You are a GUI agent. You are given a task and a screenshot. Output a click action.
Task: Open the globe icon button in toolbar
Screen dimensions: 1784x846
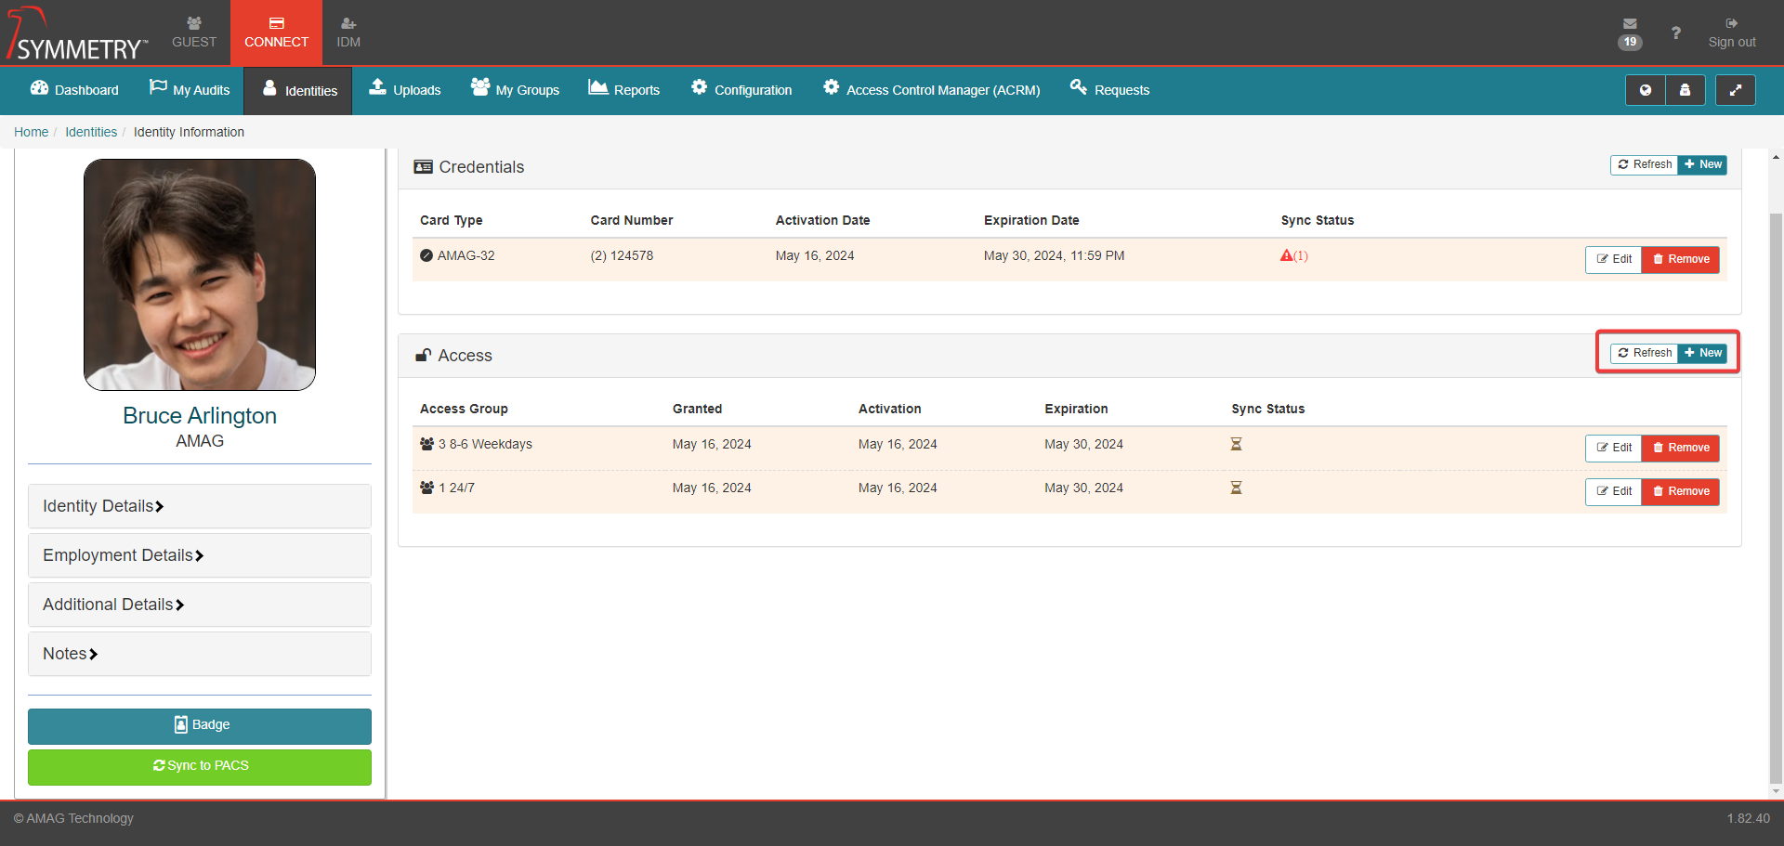point(1645,90)
